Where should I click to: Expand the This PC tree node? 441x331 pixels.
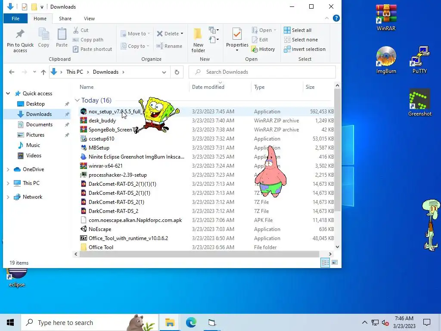(8, 183)
